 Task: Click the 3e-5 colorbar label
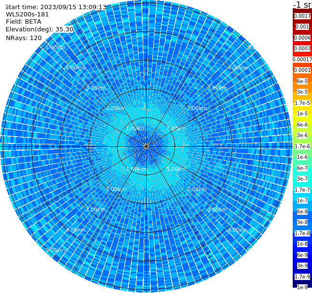pos(302,92)
